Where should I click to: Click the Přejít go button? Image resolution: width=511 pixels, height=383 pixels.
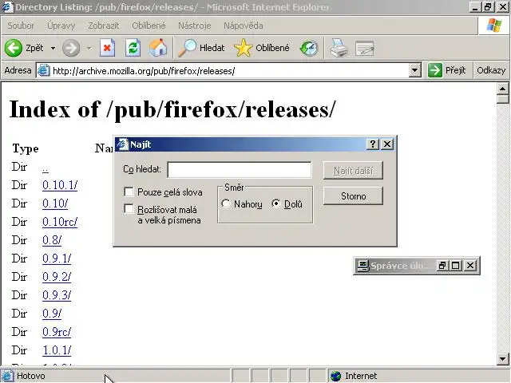(x=447, y=70)
